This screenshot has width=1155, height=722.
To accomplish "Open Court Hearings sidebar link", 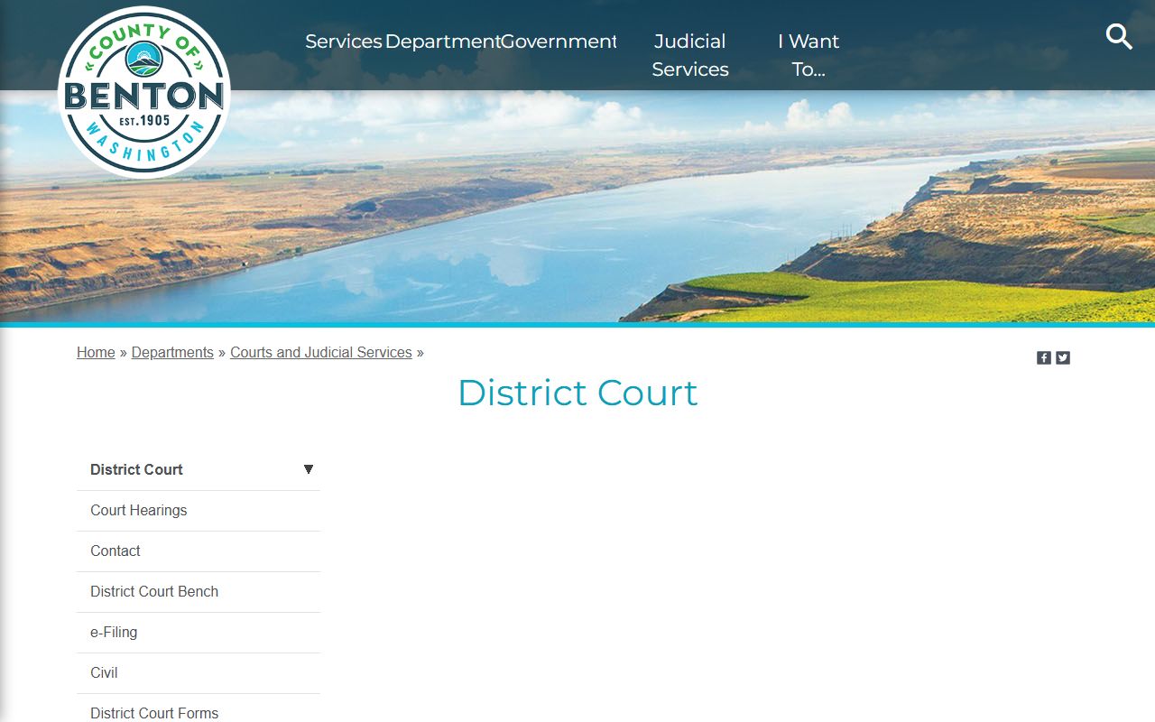I will point(199,511).
